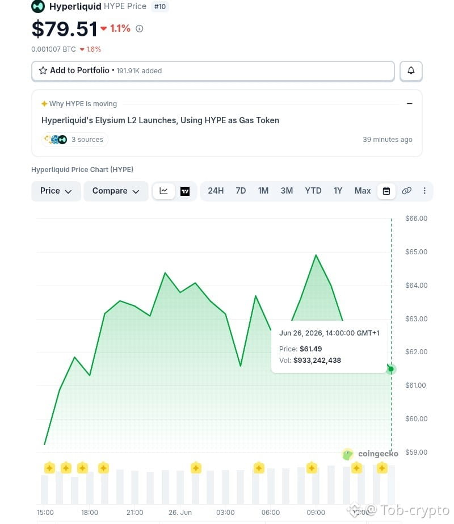Select the YTD time range

point(313,191)
